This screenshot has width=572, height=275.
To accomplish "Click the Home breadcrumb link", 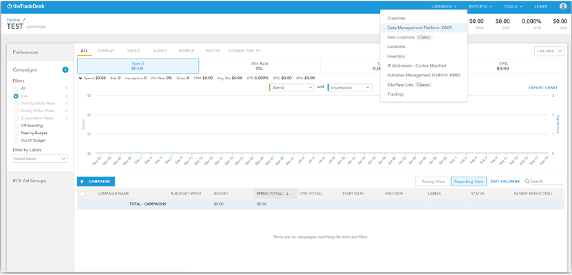I will (x=13, y=20).
